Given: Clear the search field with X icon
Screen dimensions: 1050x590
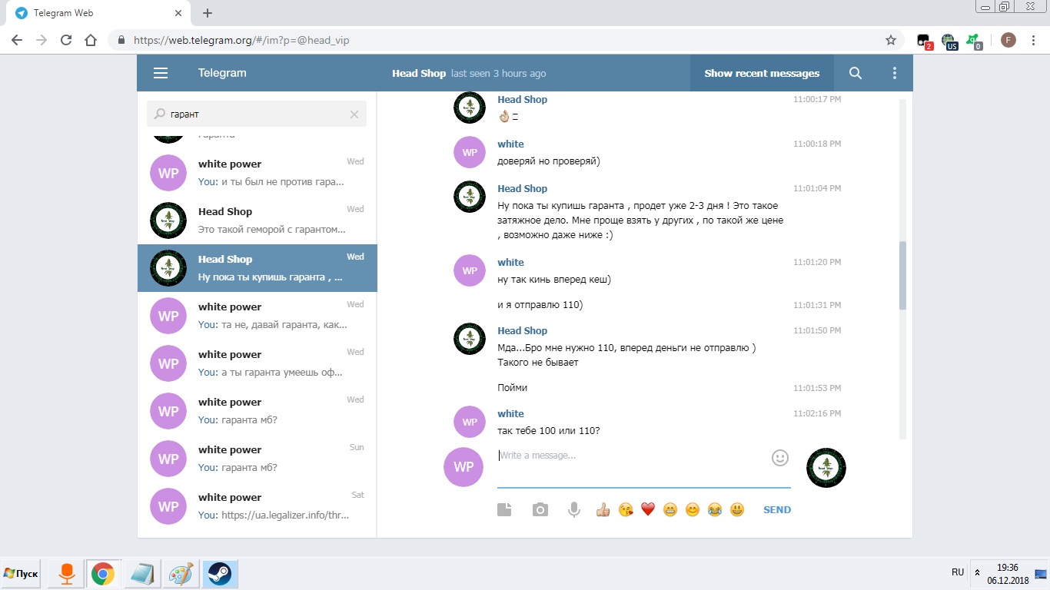Looking at the screenshot, I should coord(354,114).
